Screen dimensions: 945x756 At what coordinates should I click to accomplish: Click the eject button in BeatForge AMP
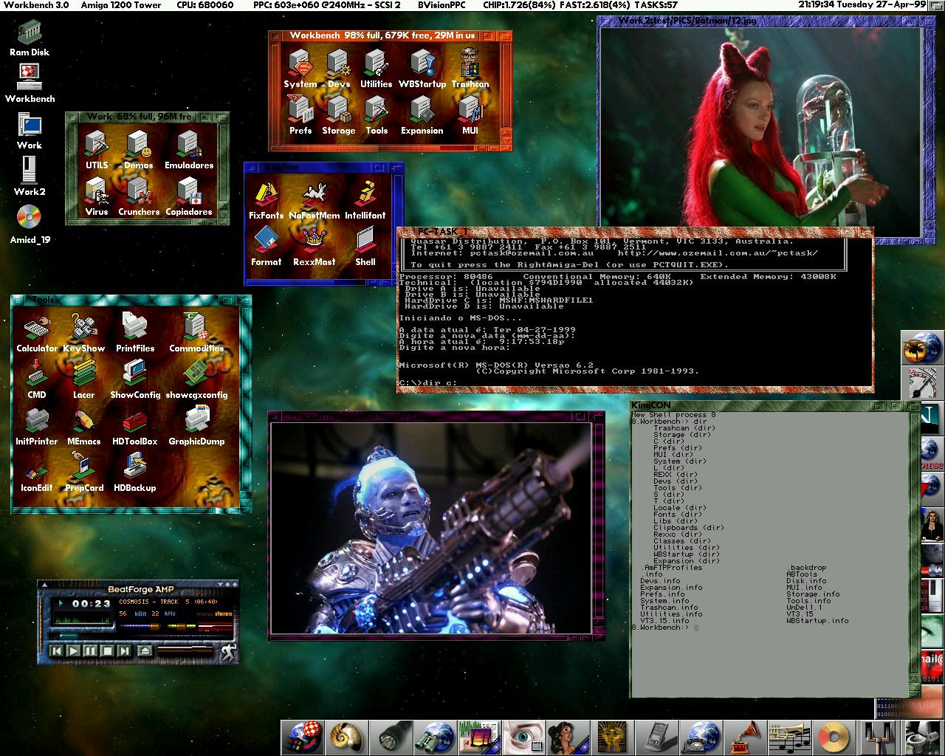pyautogui.click(x=145, y=650)
